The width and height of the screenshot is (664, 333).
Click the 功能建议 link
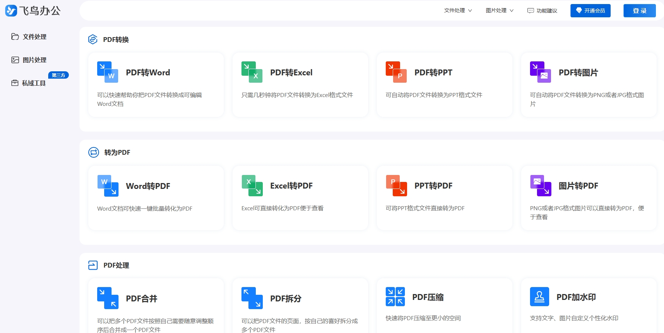543,11
